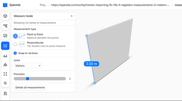Viewport: 182px width, 101px height.
Task: Open the speckle.community URL breadcrumb
Action: click(x=110, y=5)
